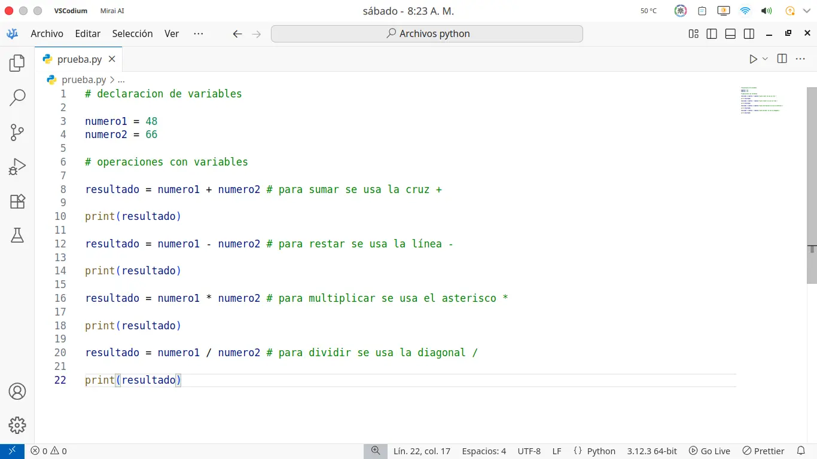Open the LF end-of-line selector
This screenshot has width=817, height=459.
[x=557, y=451]
